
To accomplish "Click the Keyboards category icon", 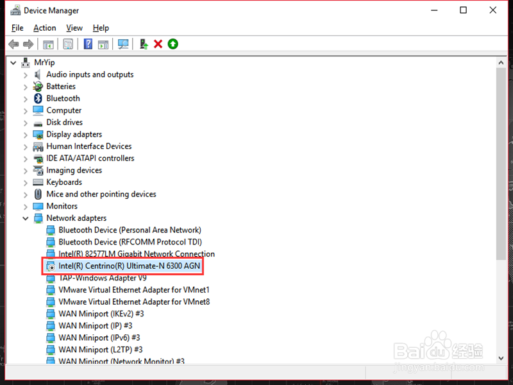I will pyautogui.click(x=38, y=182).
